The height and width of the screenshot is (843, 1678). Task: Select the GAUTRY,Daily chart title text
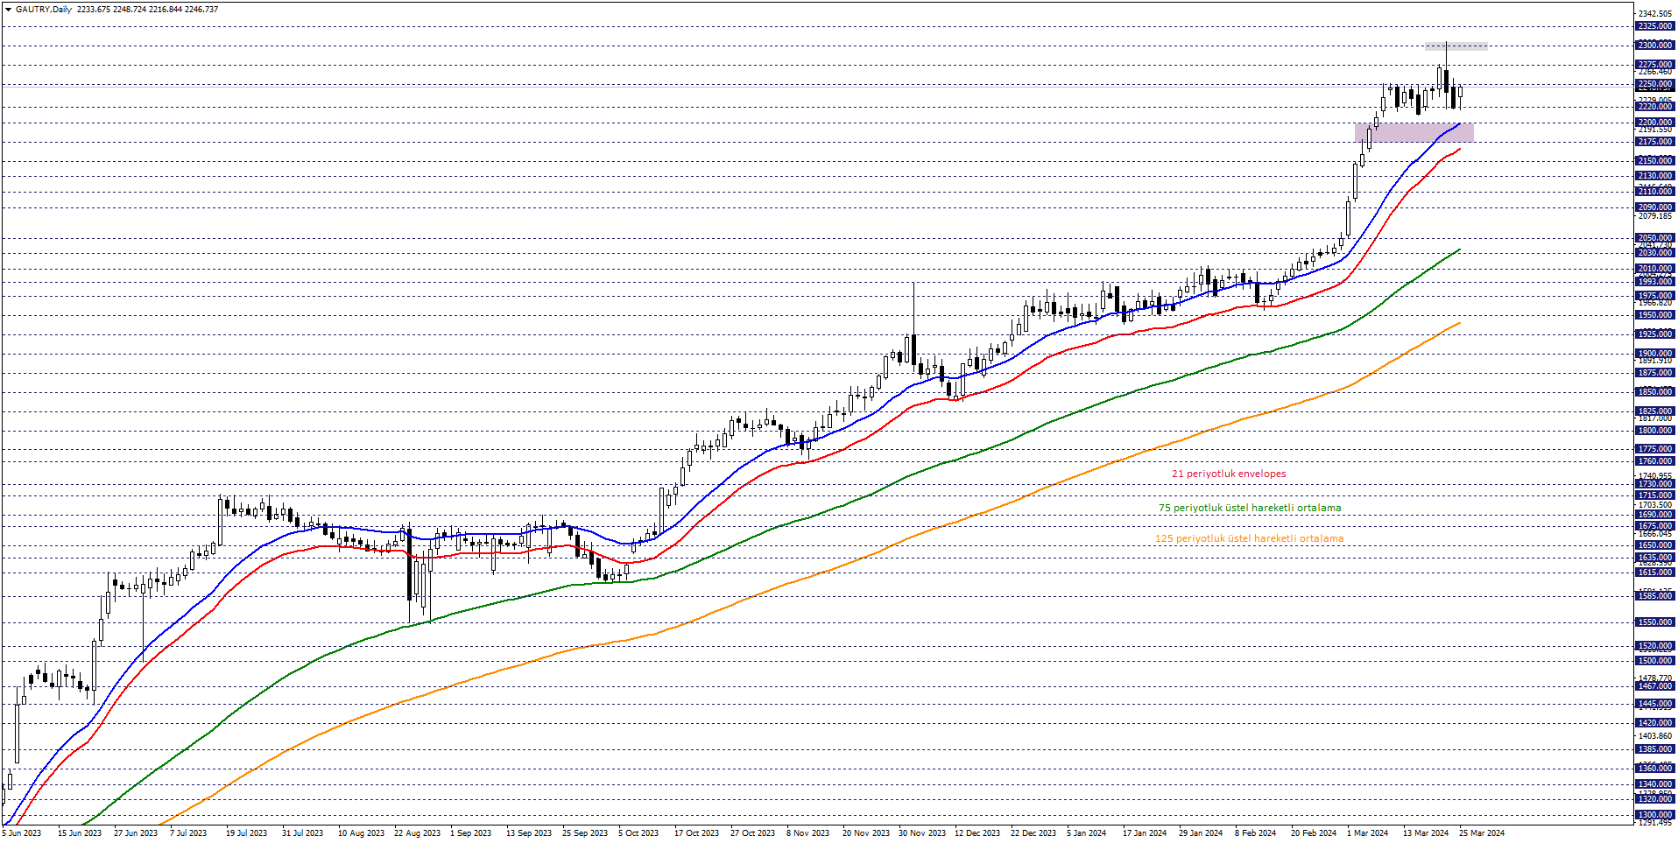(44, 10)
